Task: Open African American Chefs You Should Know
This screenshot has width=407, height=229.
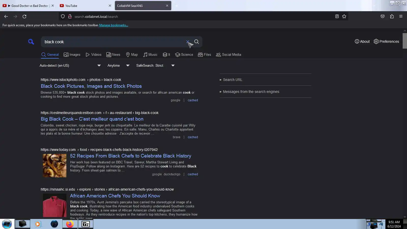Action: (115, 196)
